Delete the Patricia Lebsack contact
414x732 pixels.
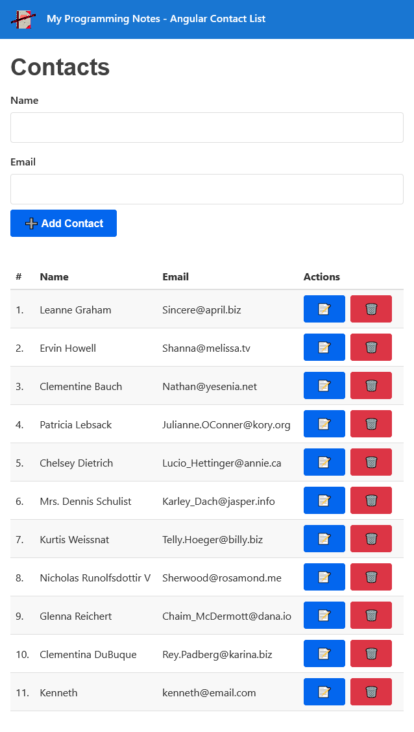(x=371, y=424)
